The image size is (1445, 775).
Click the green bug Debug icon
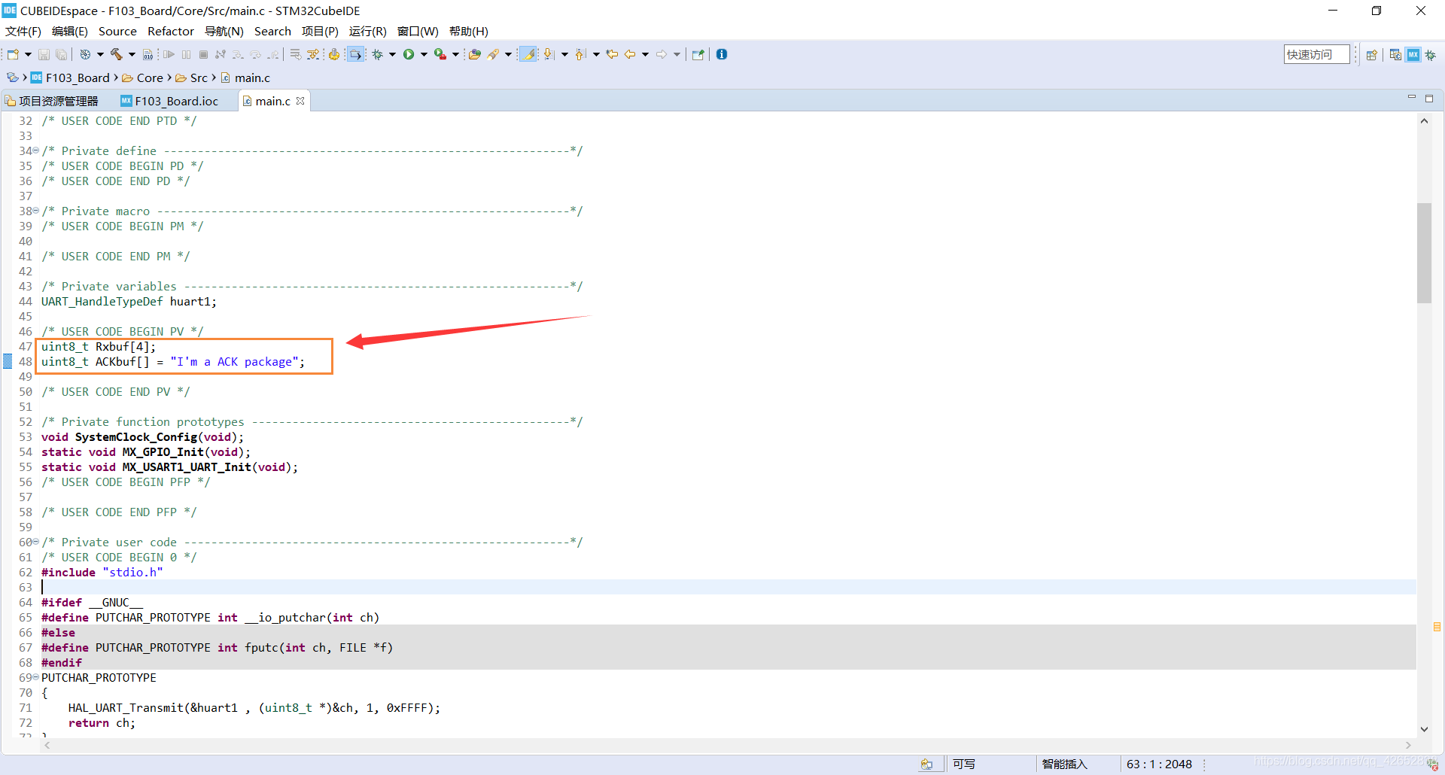tap(378, 54)
